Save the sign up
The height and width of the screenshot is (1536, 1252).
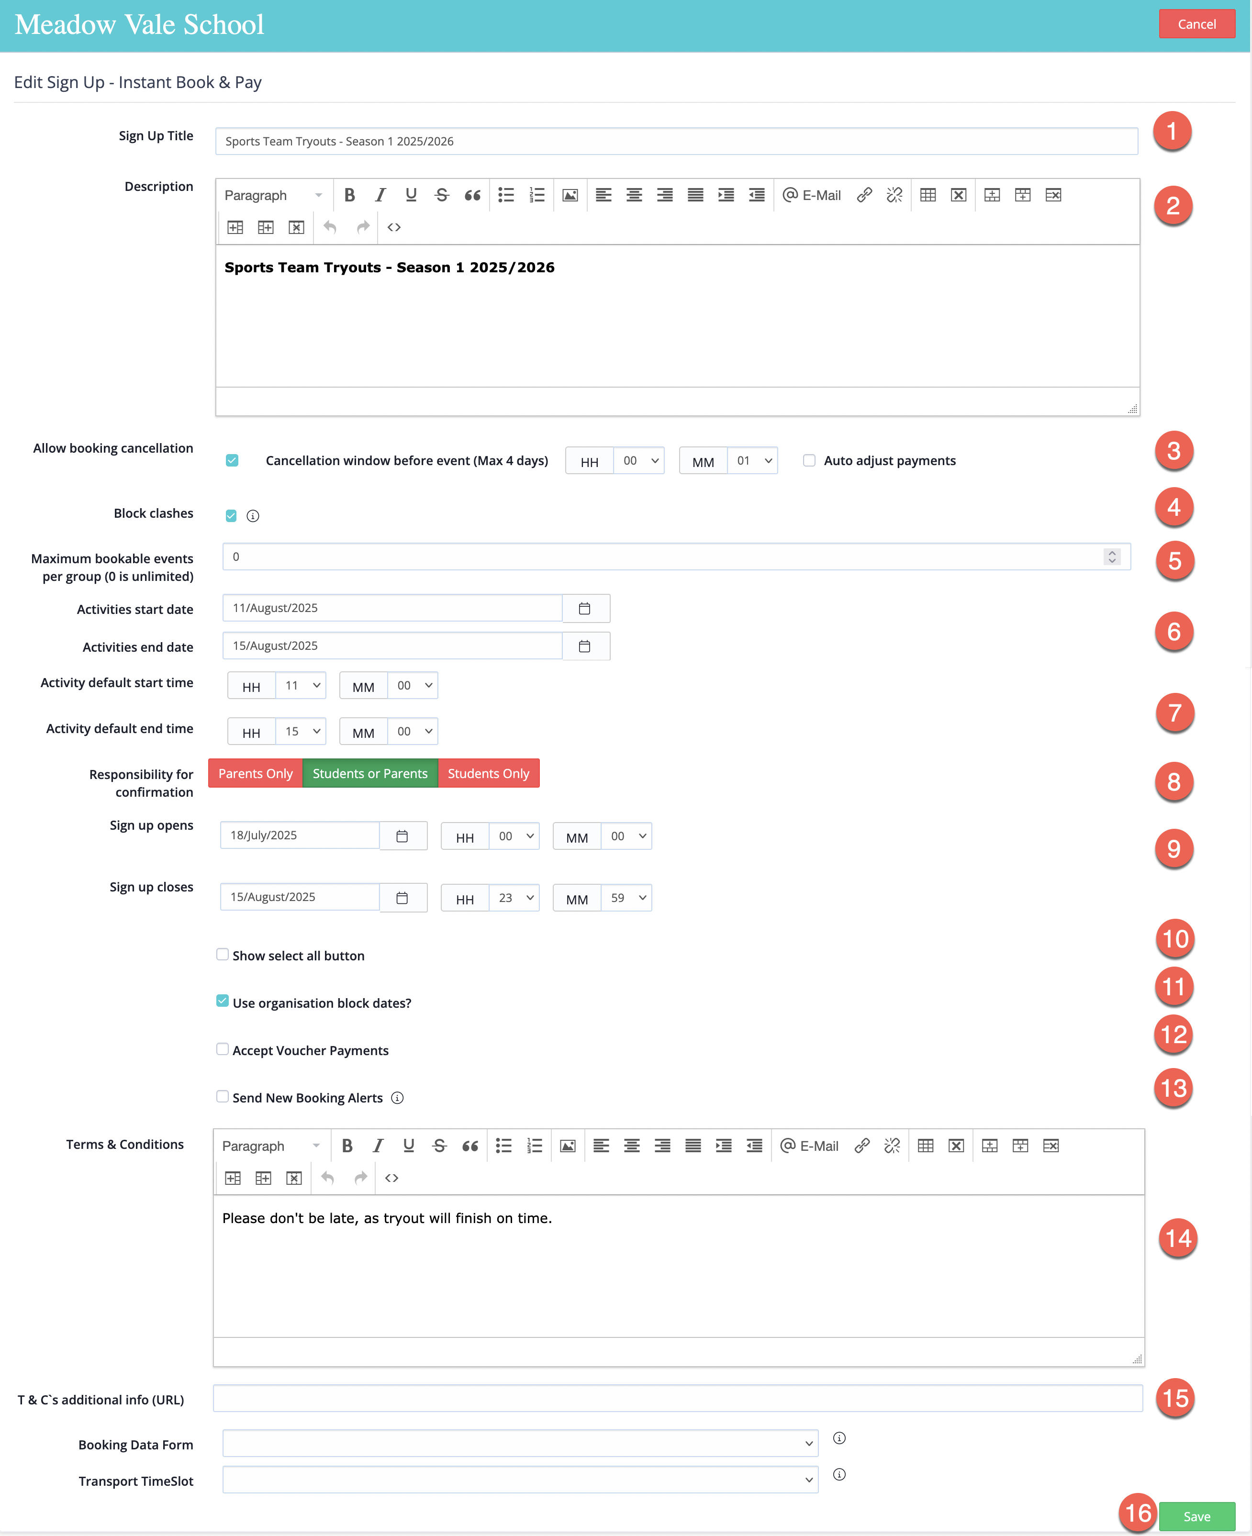click(1196, 1516)
